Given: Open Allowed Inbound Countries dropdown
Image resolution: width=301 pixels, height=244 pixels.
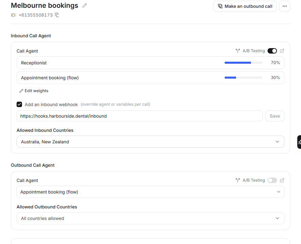Looking at the screenshot, I should 150,142.
